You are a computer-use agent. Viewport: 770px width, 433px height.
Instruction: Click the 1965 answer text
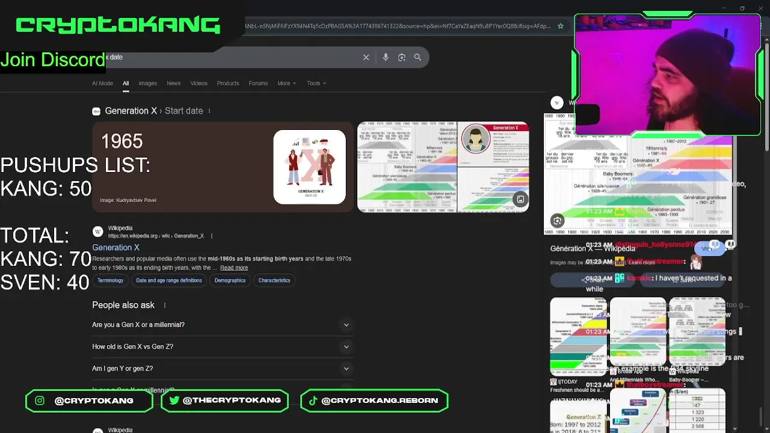click(122, 141)
